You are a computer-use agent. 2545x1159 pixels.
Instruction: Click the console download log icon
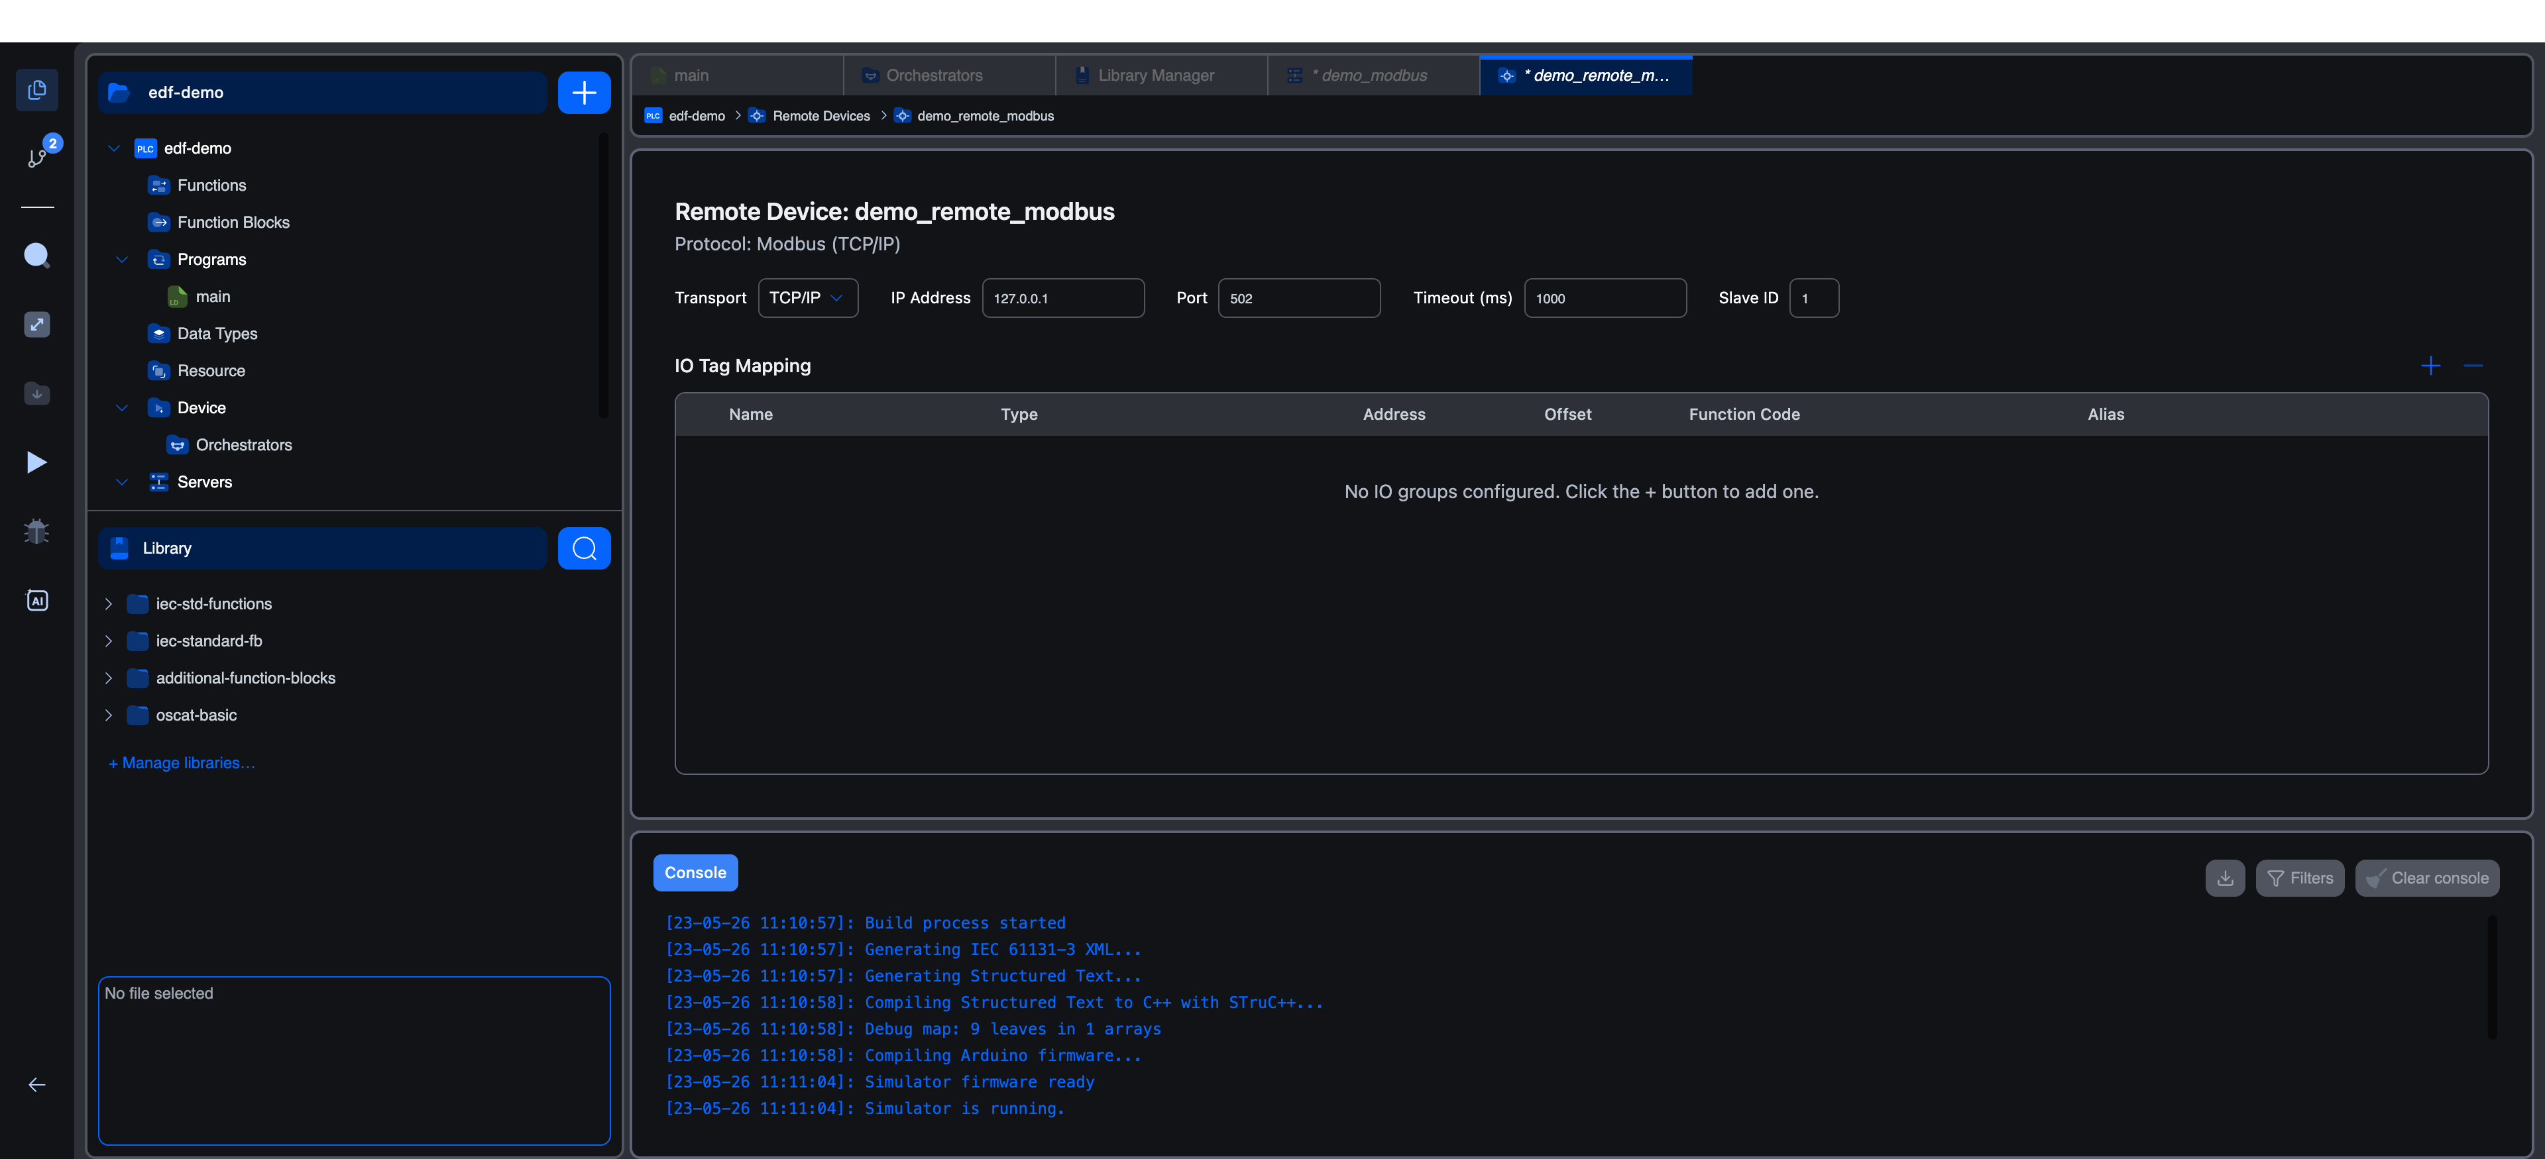(2225, 879)
